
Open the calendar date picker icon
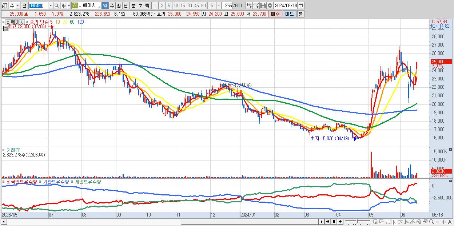coord(300,6)
